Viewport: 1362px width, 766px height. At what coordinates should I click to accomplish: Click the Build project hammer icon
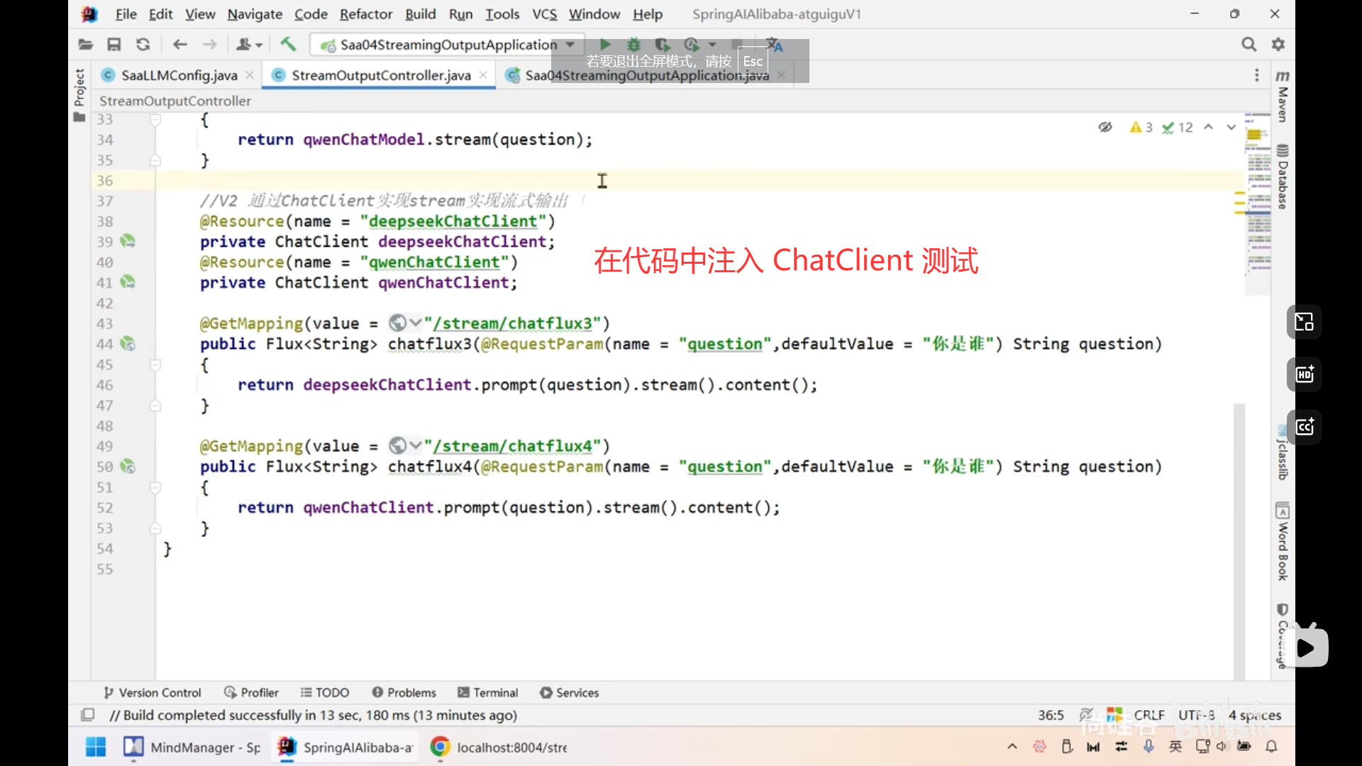click(x=288, y=44)
